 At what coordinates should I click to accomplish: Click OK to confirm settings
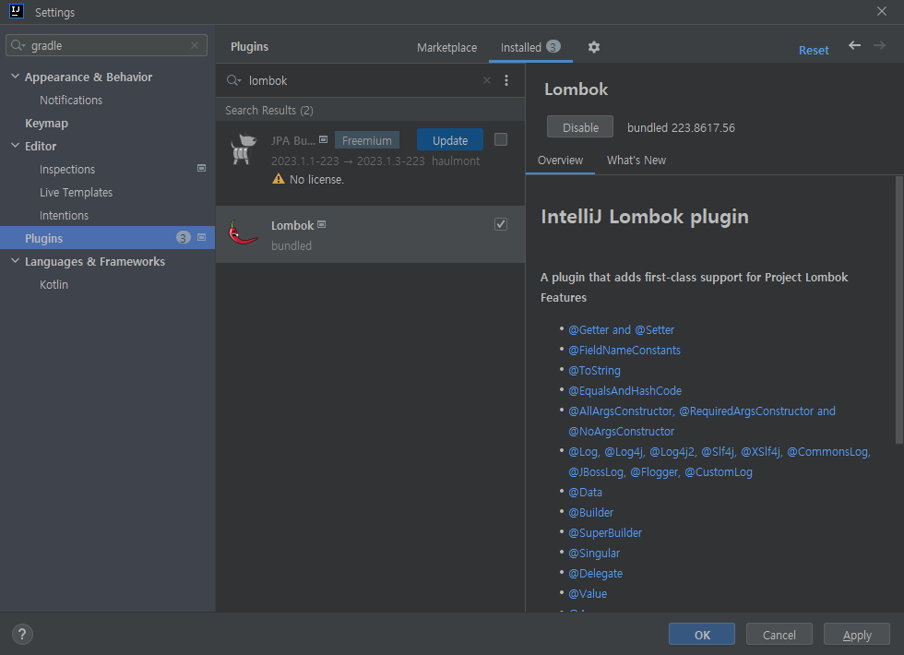(x=702, y=635)
